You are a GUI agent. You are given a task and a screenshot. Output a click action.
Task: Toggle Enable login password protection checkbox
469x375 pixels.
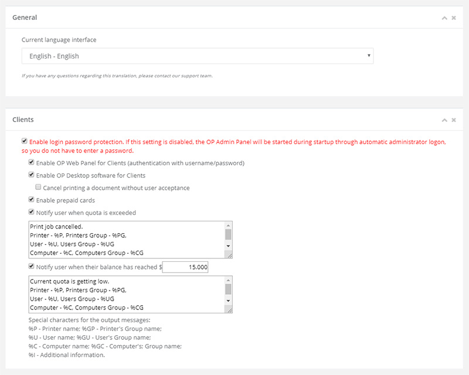24,141
